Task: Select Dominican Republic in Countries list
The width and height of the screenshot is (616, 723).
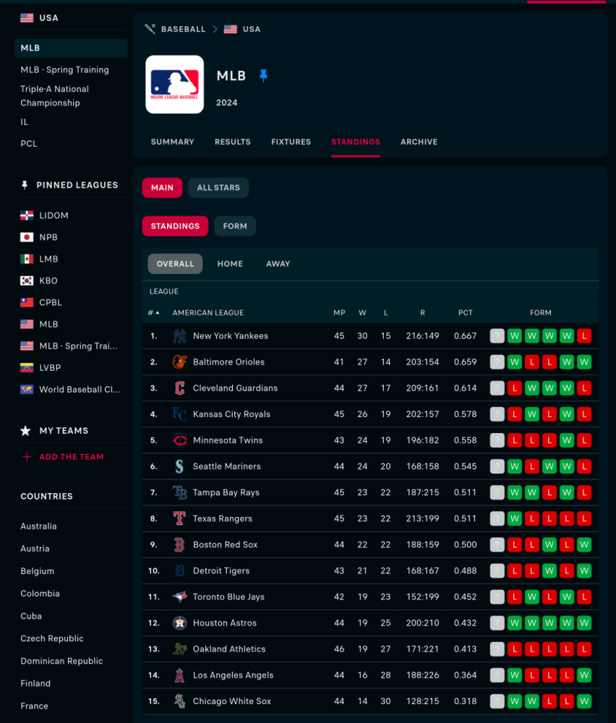Action: [x=61, y=661]
